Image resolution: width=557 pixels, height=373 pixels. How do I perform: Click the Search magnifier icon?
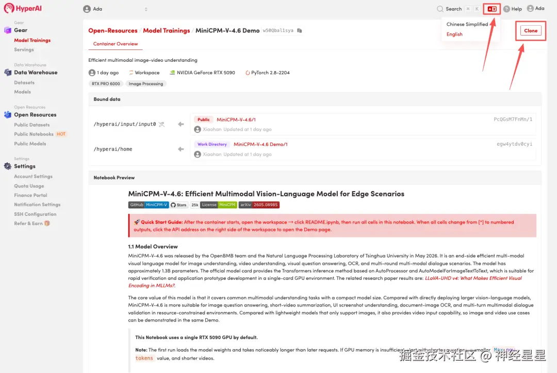(440, 9)
